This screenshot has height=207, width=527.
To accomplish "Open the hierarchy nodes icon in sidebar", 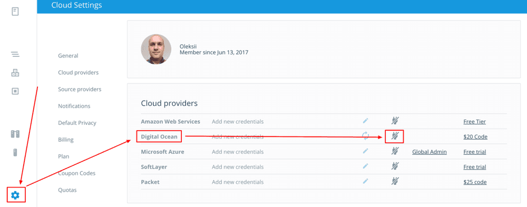I will click(15, 73).
